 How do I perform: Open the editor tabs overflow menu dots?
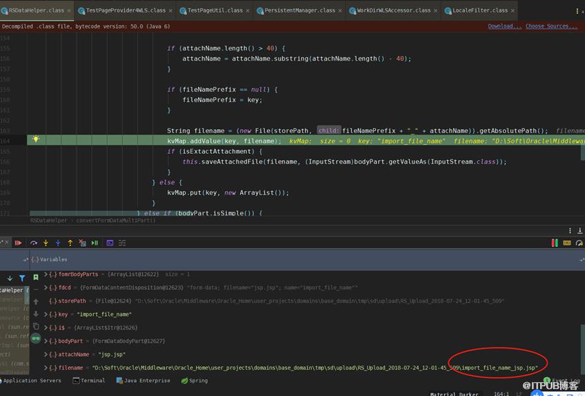577,11
